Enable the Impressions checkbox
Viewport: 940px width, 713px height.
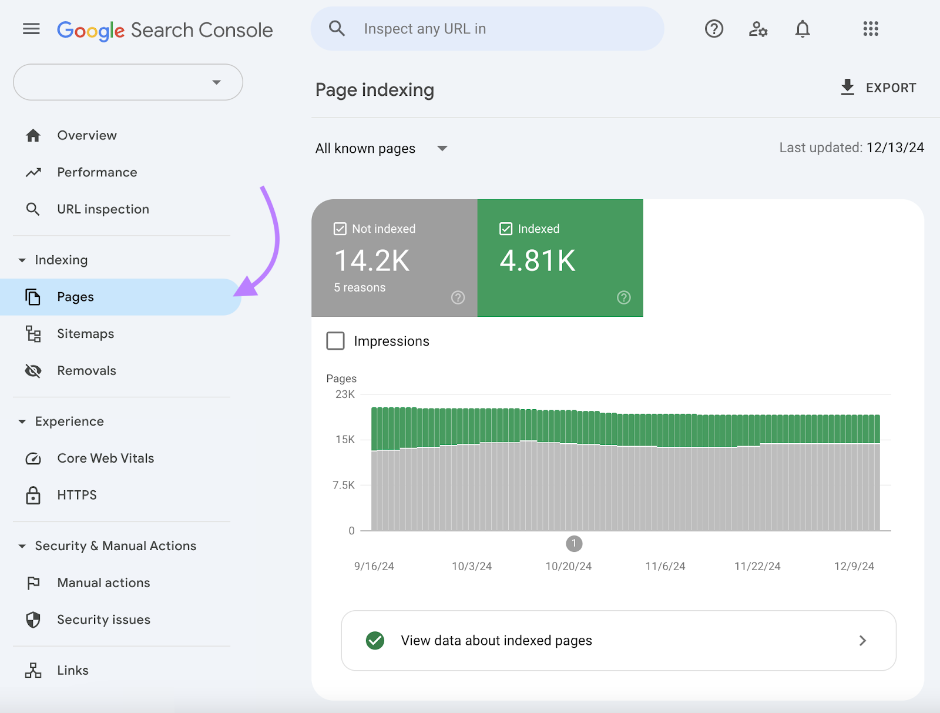click(335, 341)
